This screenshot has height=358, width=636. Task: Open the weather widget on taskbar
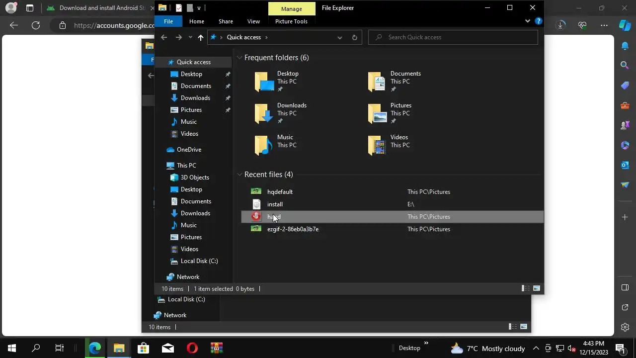point(487,349)
